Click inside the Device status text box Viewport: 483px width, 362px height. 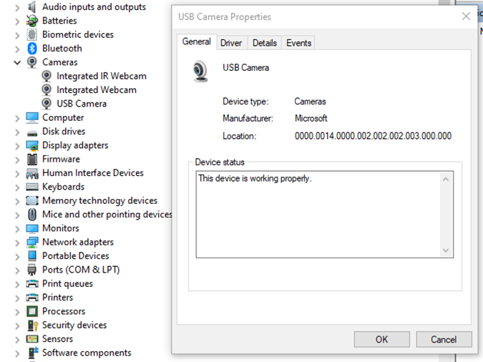tap(325, 215)
